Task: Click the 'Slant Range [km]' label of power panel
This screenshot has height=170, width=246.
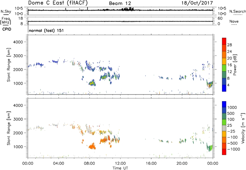Action: [9, 65]
